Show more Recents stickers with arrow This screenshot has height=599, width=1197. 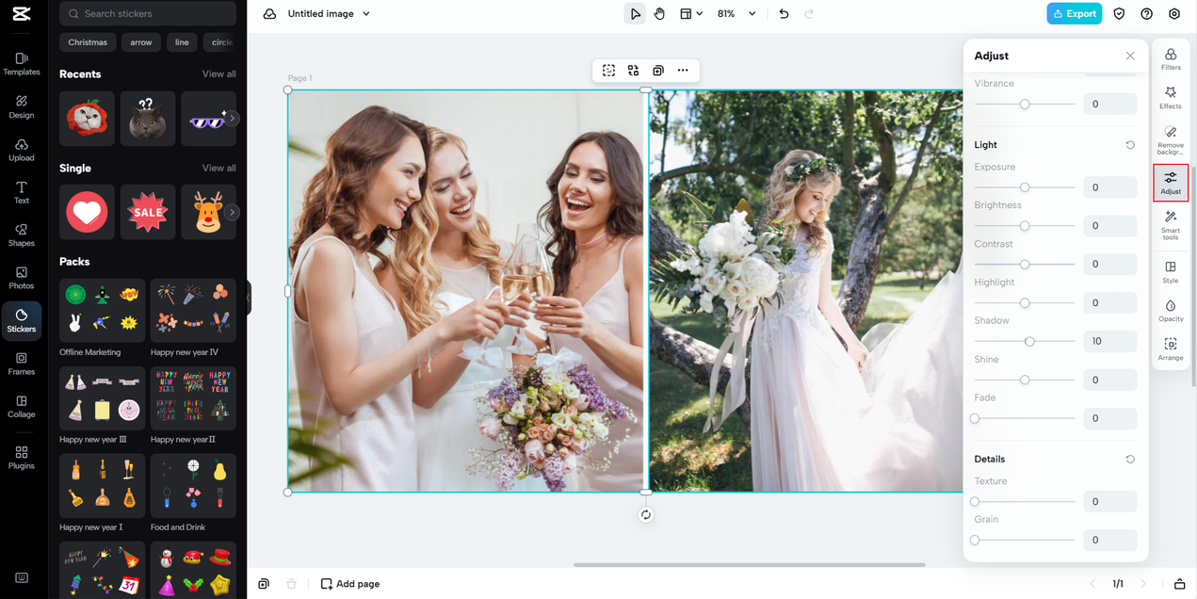pos(232,119)
